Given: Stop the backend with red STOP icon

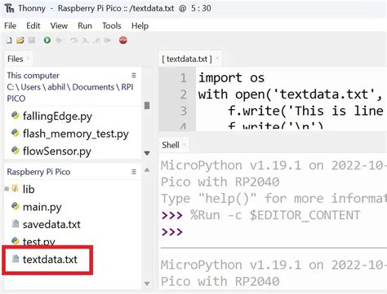Looking at the screenshot, I should (123, 40).
